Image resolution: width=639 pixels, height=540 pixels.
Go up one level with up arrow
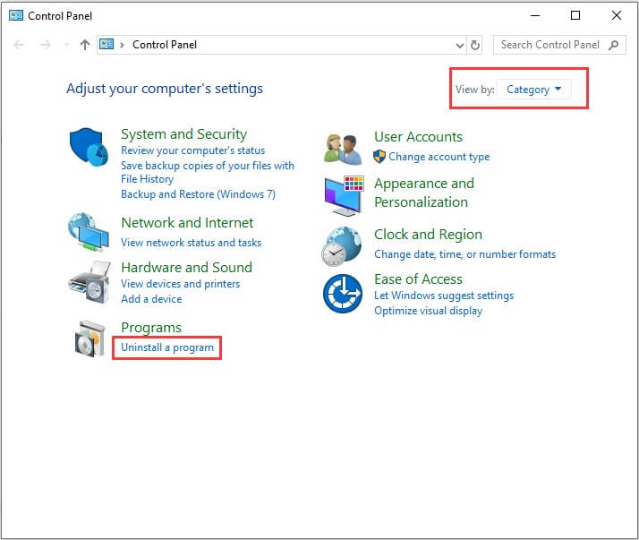pos(85,45)
